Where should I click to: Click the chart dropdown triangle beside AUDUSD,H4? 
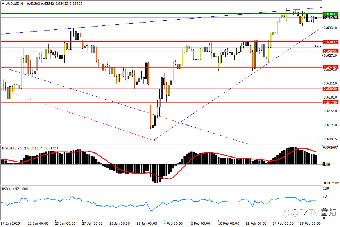[3, 4]
